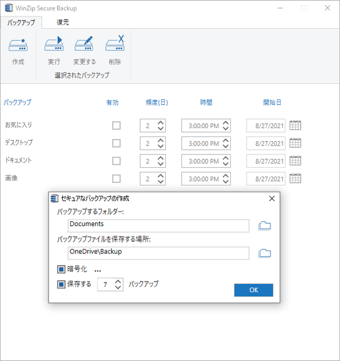
Task: Click the 画像 start date field
Action: [266, 179]
